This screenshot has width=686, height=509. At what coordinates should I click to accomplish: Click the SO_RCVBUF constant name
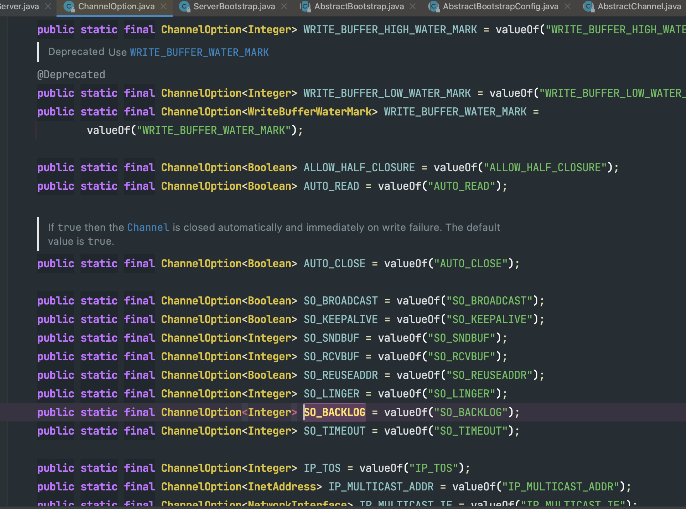click(331, 356)
